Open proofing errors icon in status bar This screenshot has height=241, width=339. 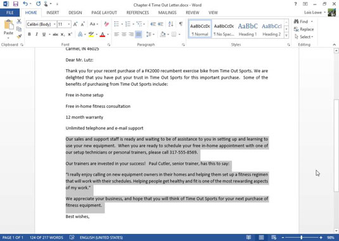[72, 238]
